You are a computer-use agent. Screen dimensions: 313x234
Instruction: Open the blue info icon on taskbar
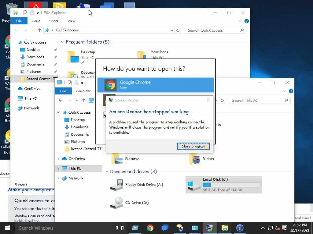240,228
